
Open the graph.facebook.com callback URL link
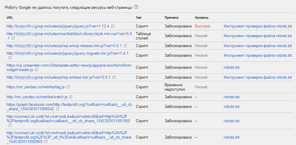[x=69, y=107]
